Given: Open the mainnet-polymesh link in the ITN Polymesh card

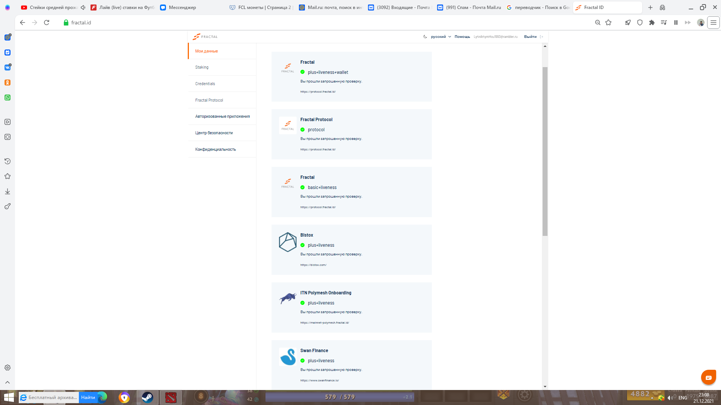Looking at the screenshot, I should click(324, 323).
